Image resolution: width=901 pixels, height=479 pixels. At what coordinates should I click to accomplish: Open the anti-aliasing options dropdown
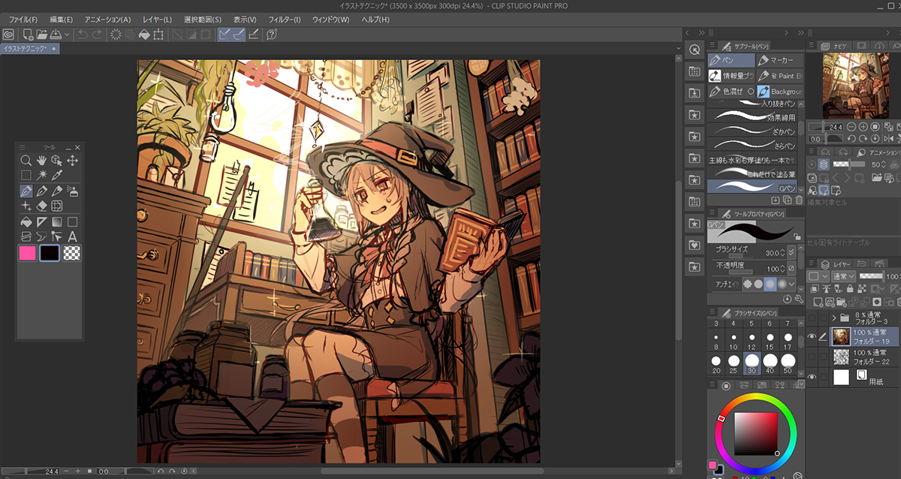[791, 285]
